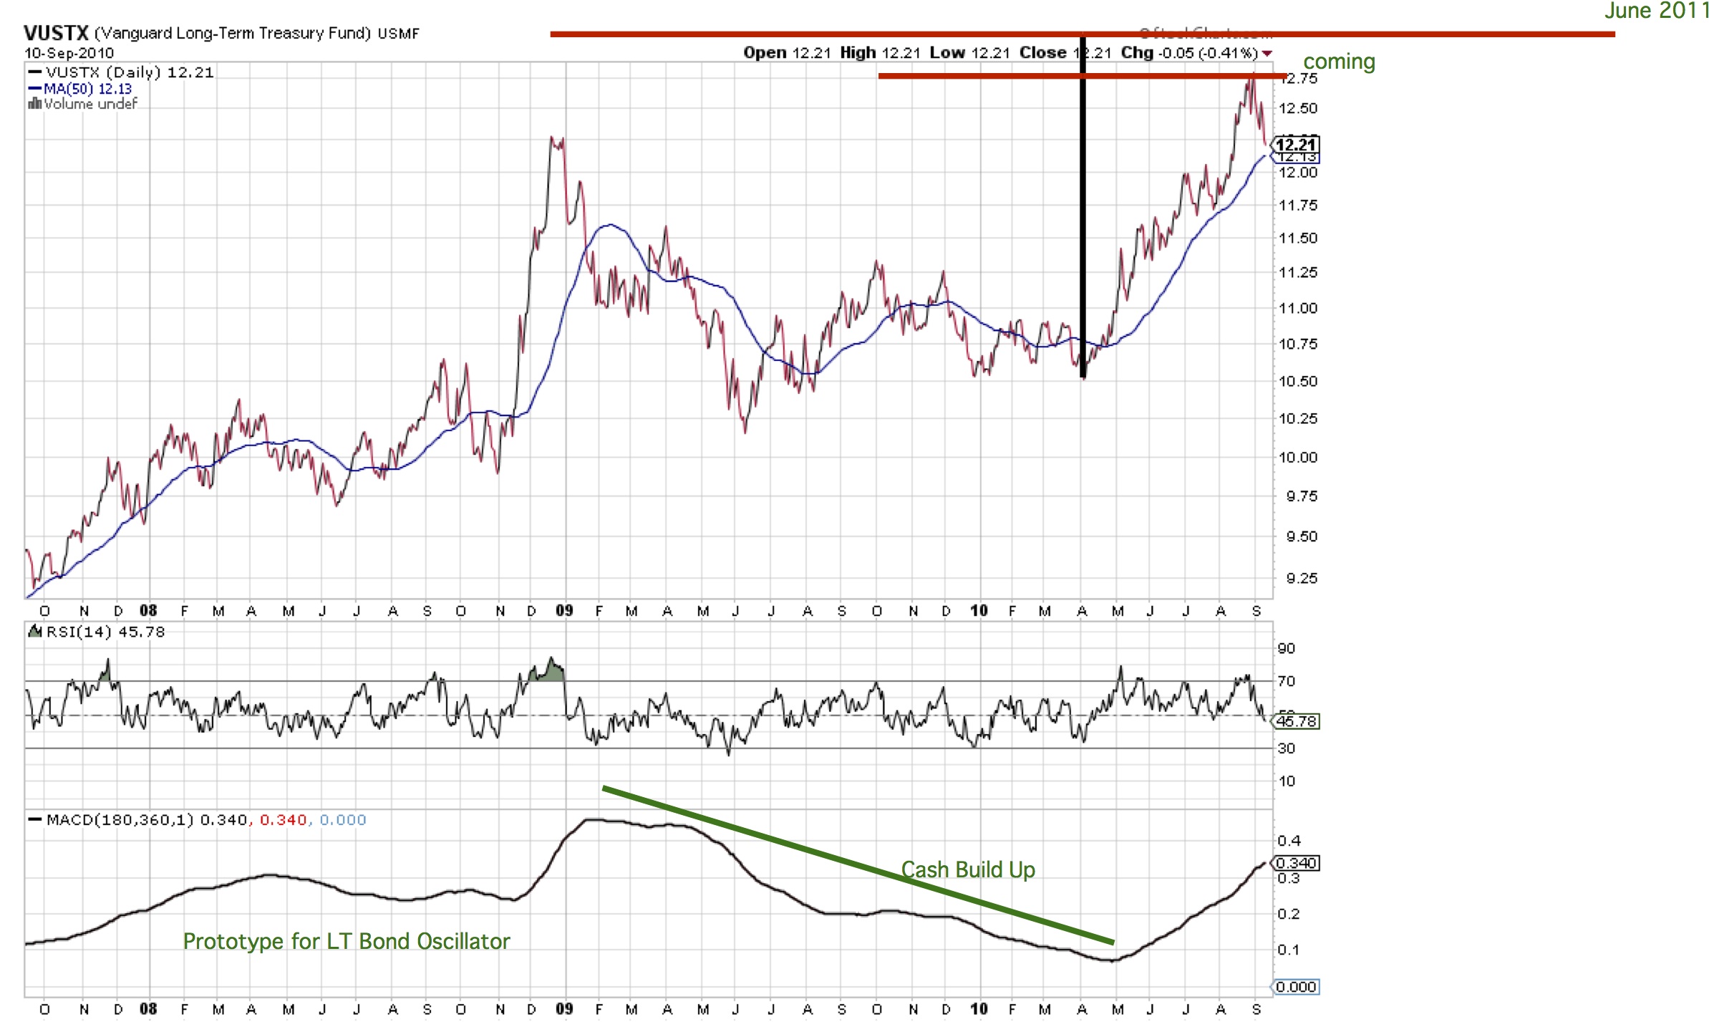Click the red down-triangle after Chg value
Viewport: 1709px width, 1022px height.
tap(1267, 54)
